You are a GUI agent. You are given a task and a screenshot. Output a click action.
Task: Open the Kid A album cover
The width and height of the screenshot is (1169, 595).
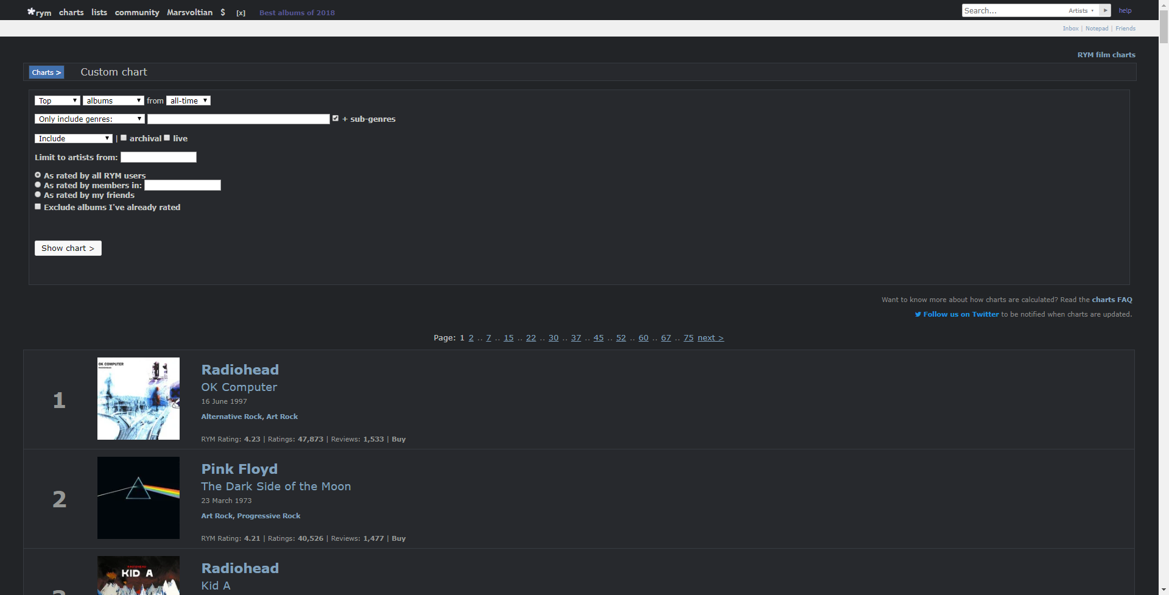point(138,576)
